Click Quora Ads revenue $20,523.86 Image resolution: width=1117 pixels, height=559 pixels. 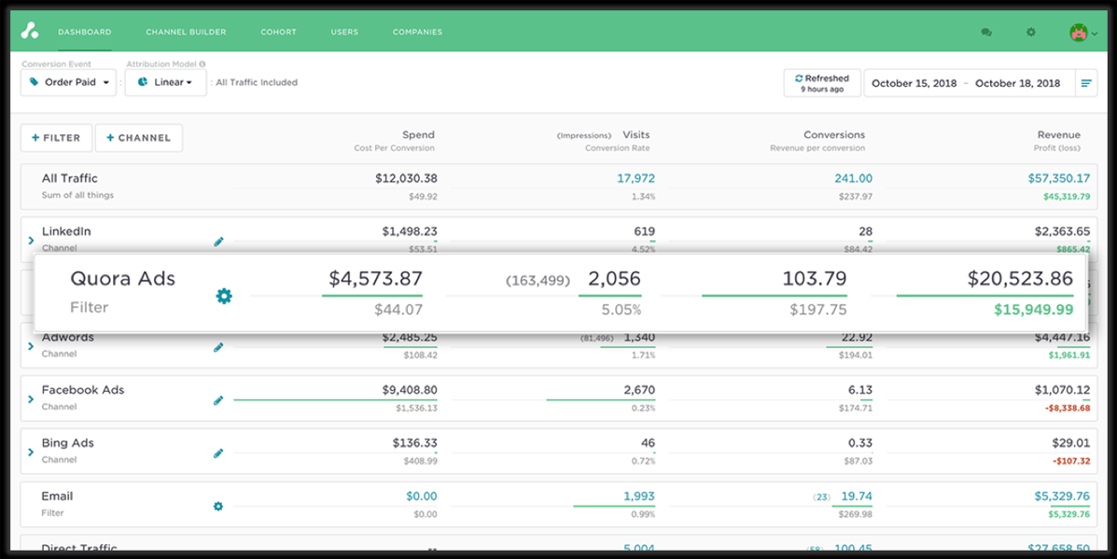point(1020,278)
